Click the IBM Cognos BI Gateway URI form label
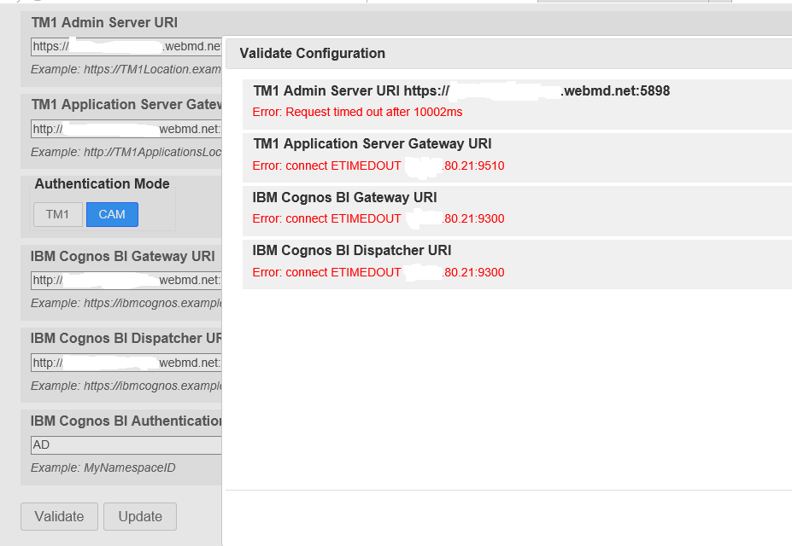This screenshot has height=546, width=792. click(123, 256)
